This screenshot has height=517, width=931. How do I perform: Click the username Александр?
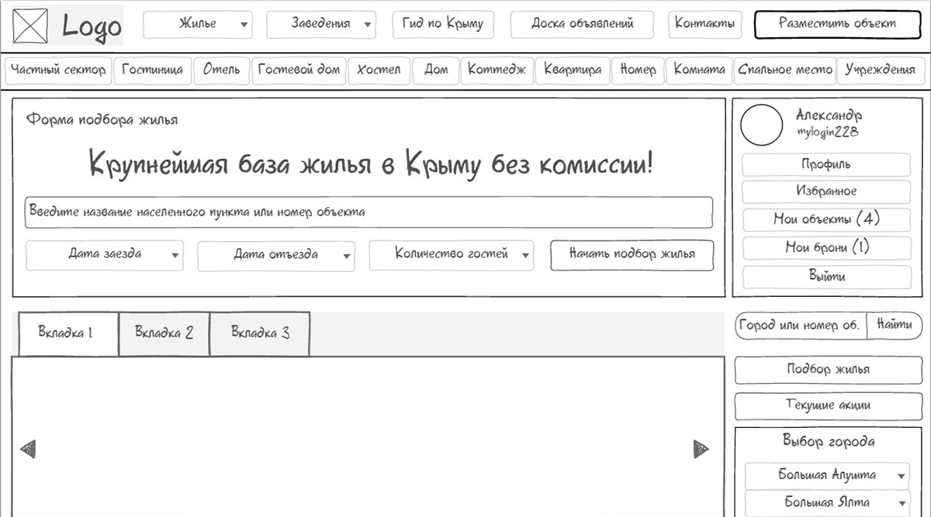coord(829,115)
